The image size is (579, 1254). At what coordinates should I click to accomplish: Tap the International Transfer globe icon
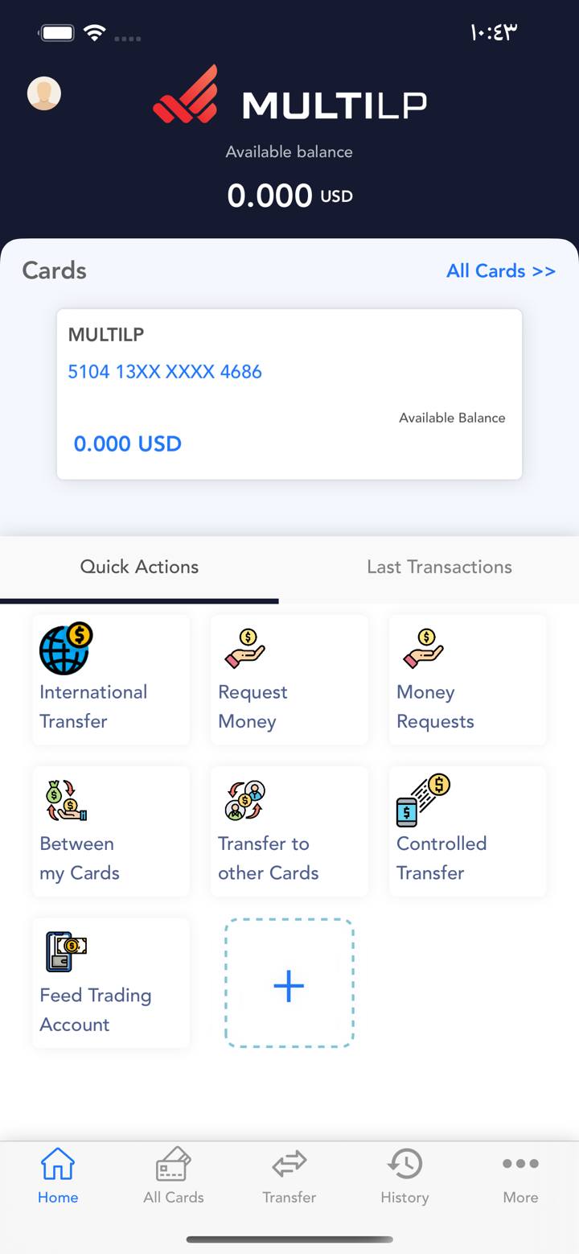pyautogui.click(x=66, y=649)
